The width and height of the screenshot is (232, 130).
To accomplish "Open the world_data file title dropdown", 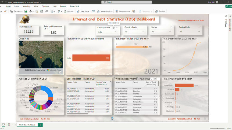I will pyautogui.click(x=41, y=2).
